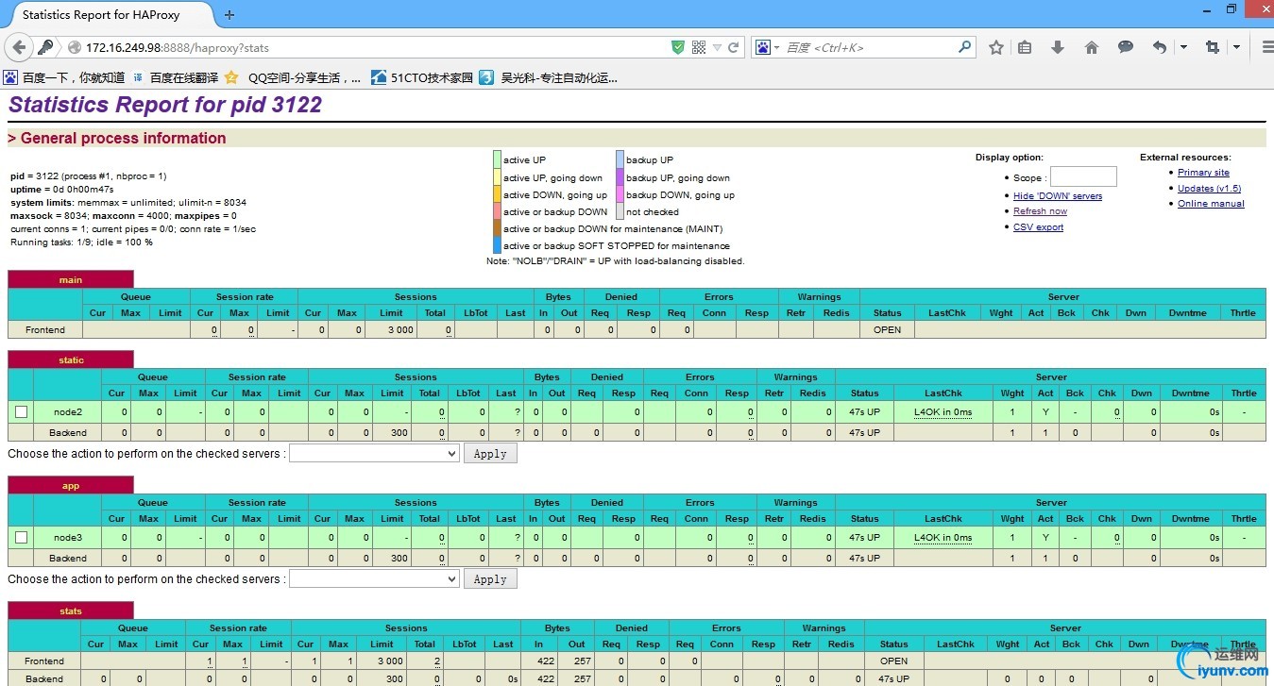Check the node2 server checkbox
Screen dimensions: 1274x686
click(x=21, y=412)
